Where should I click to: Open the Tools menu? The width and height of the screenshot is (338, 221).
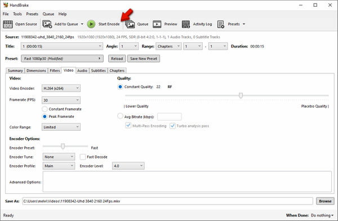click(17, 14)
